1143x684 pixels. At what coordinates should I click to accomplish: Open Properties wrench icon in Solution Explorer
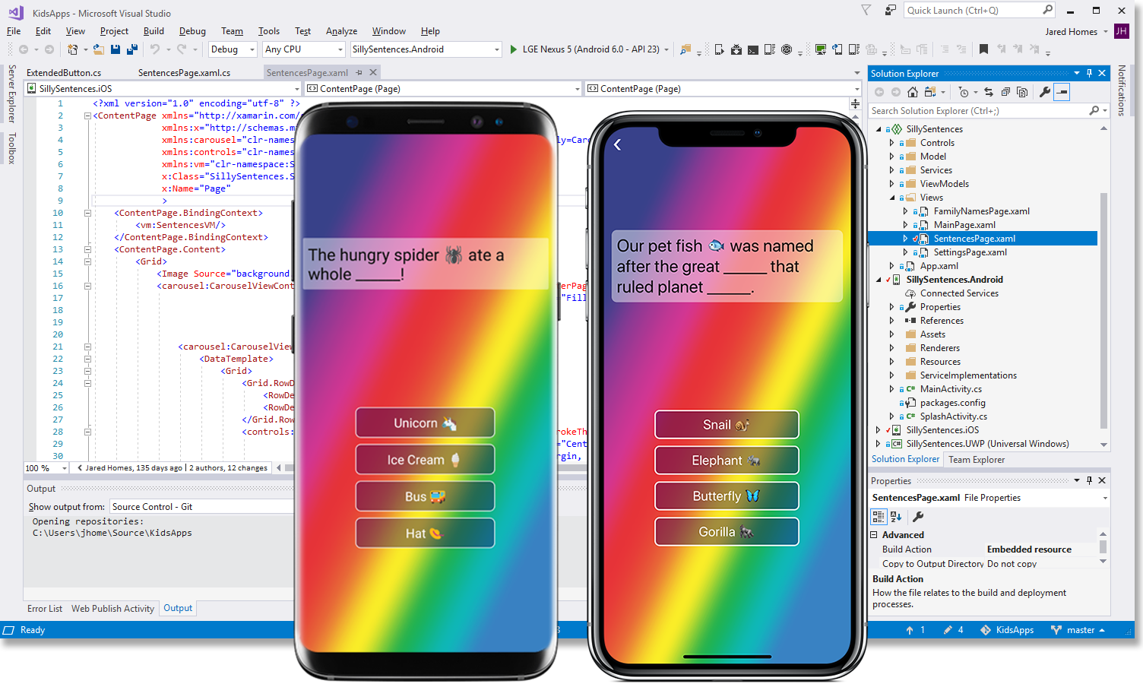(x=1045, y=92)
